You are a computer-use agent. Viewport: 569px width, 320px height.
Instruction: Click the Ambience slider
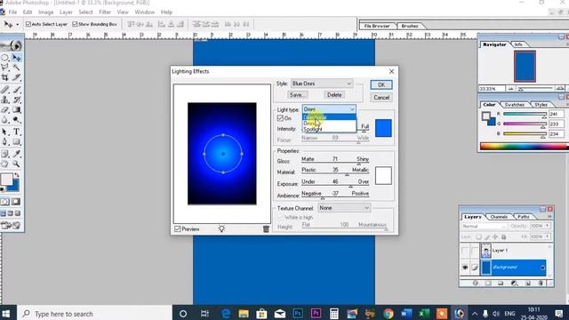click(323, 198)
